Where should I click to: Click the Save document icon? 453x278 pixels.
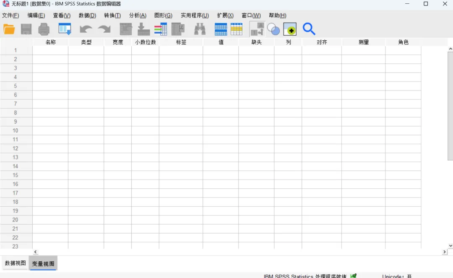(x=26, y=29)
